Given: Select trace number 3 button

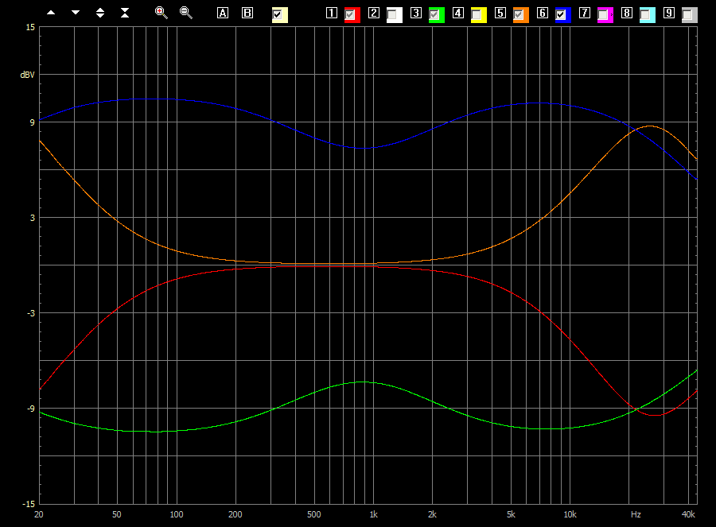Looking at the screenshot, I should [x=415, y=13].
